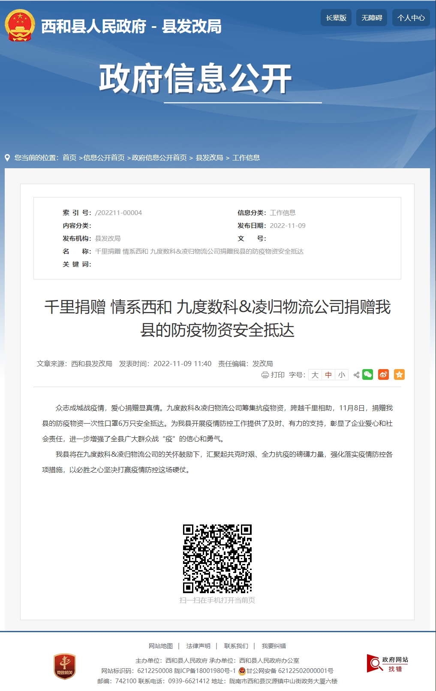Click 联系电话：0939-6621412 text

[174, 681]
